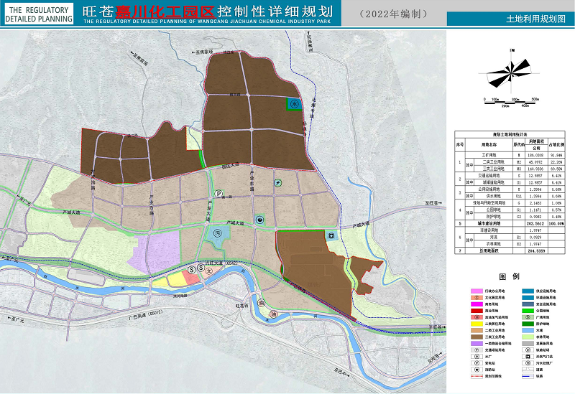Click the lightning-bolt substation icon on map
Image resolution: width=575 pixels, height=394 pixels.
tap(279, 182)
